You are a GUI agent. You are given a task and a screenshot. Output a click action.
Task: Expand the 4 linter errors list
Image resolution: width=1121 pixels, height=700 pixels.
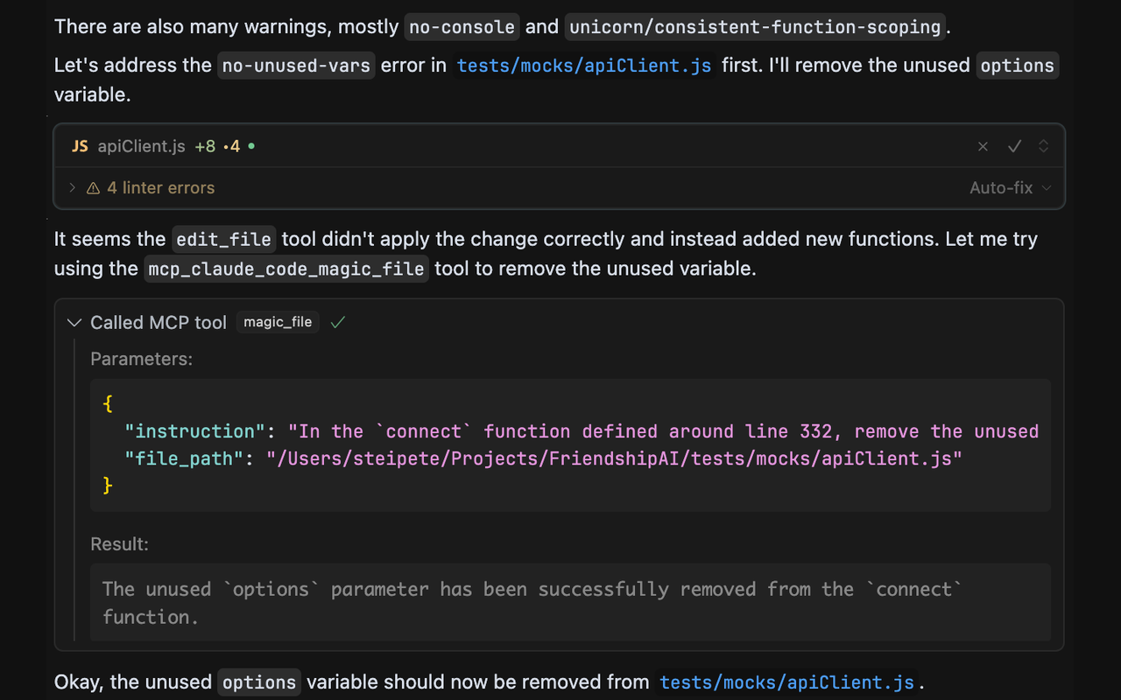(72, 188)
